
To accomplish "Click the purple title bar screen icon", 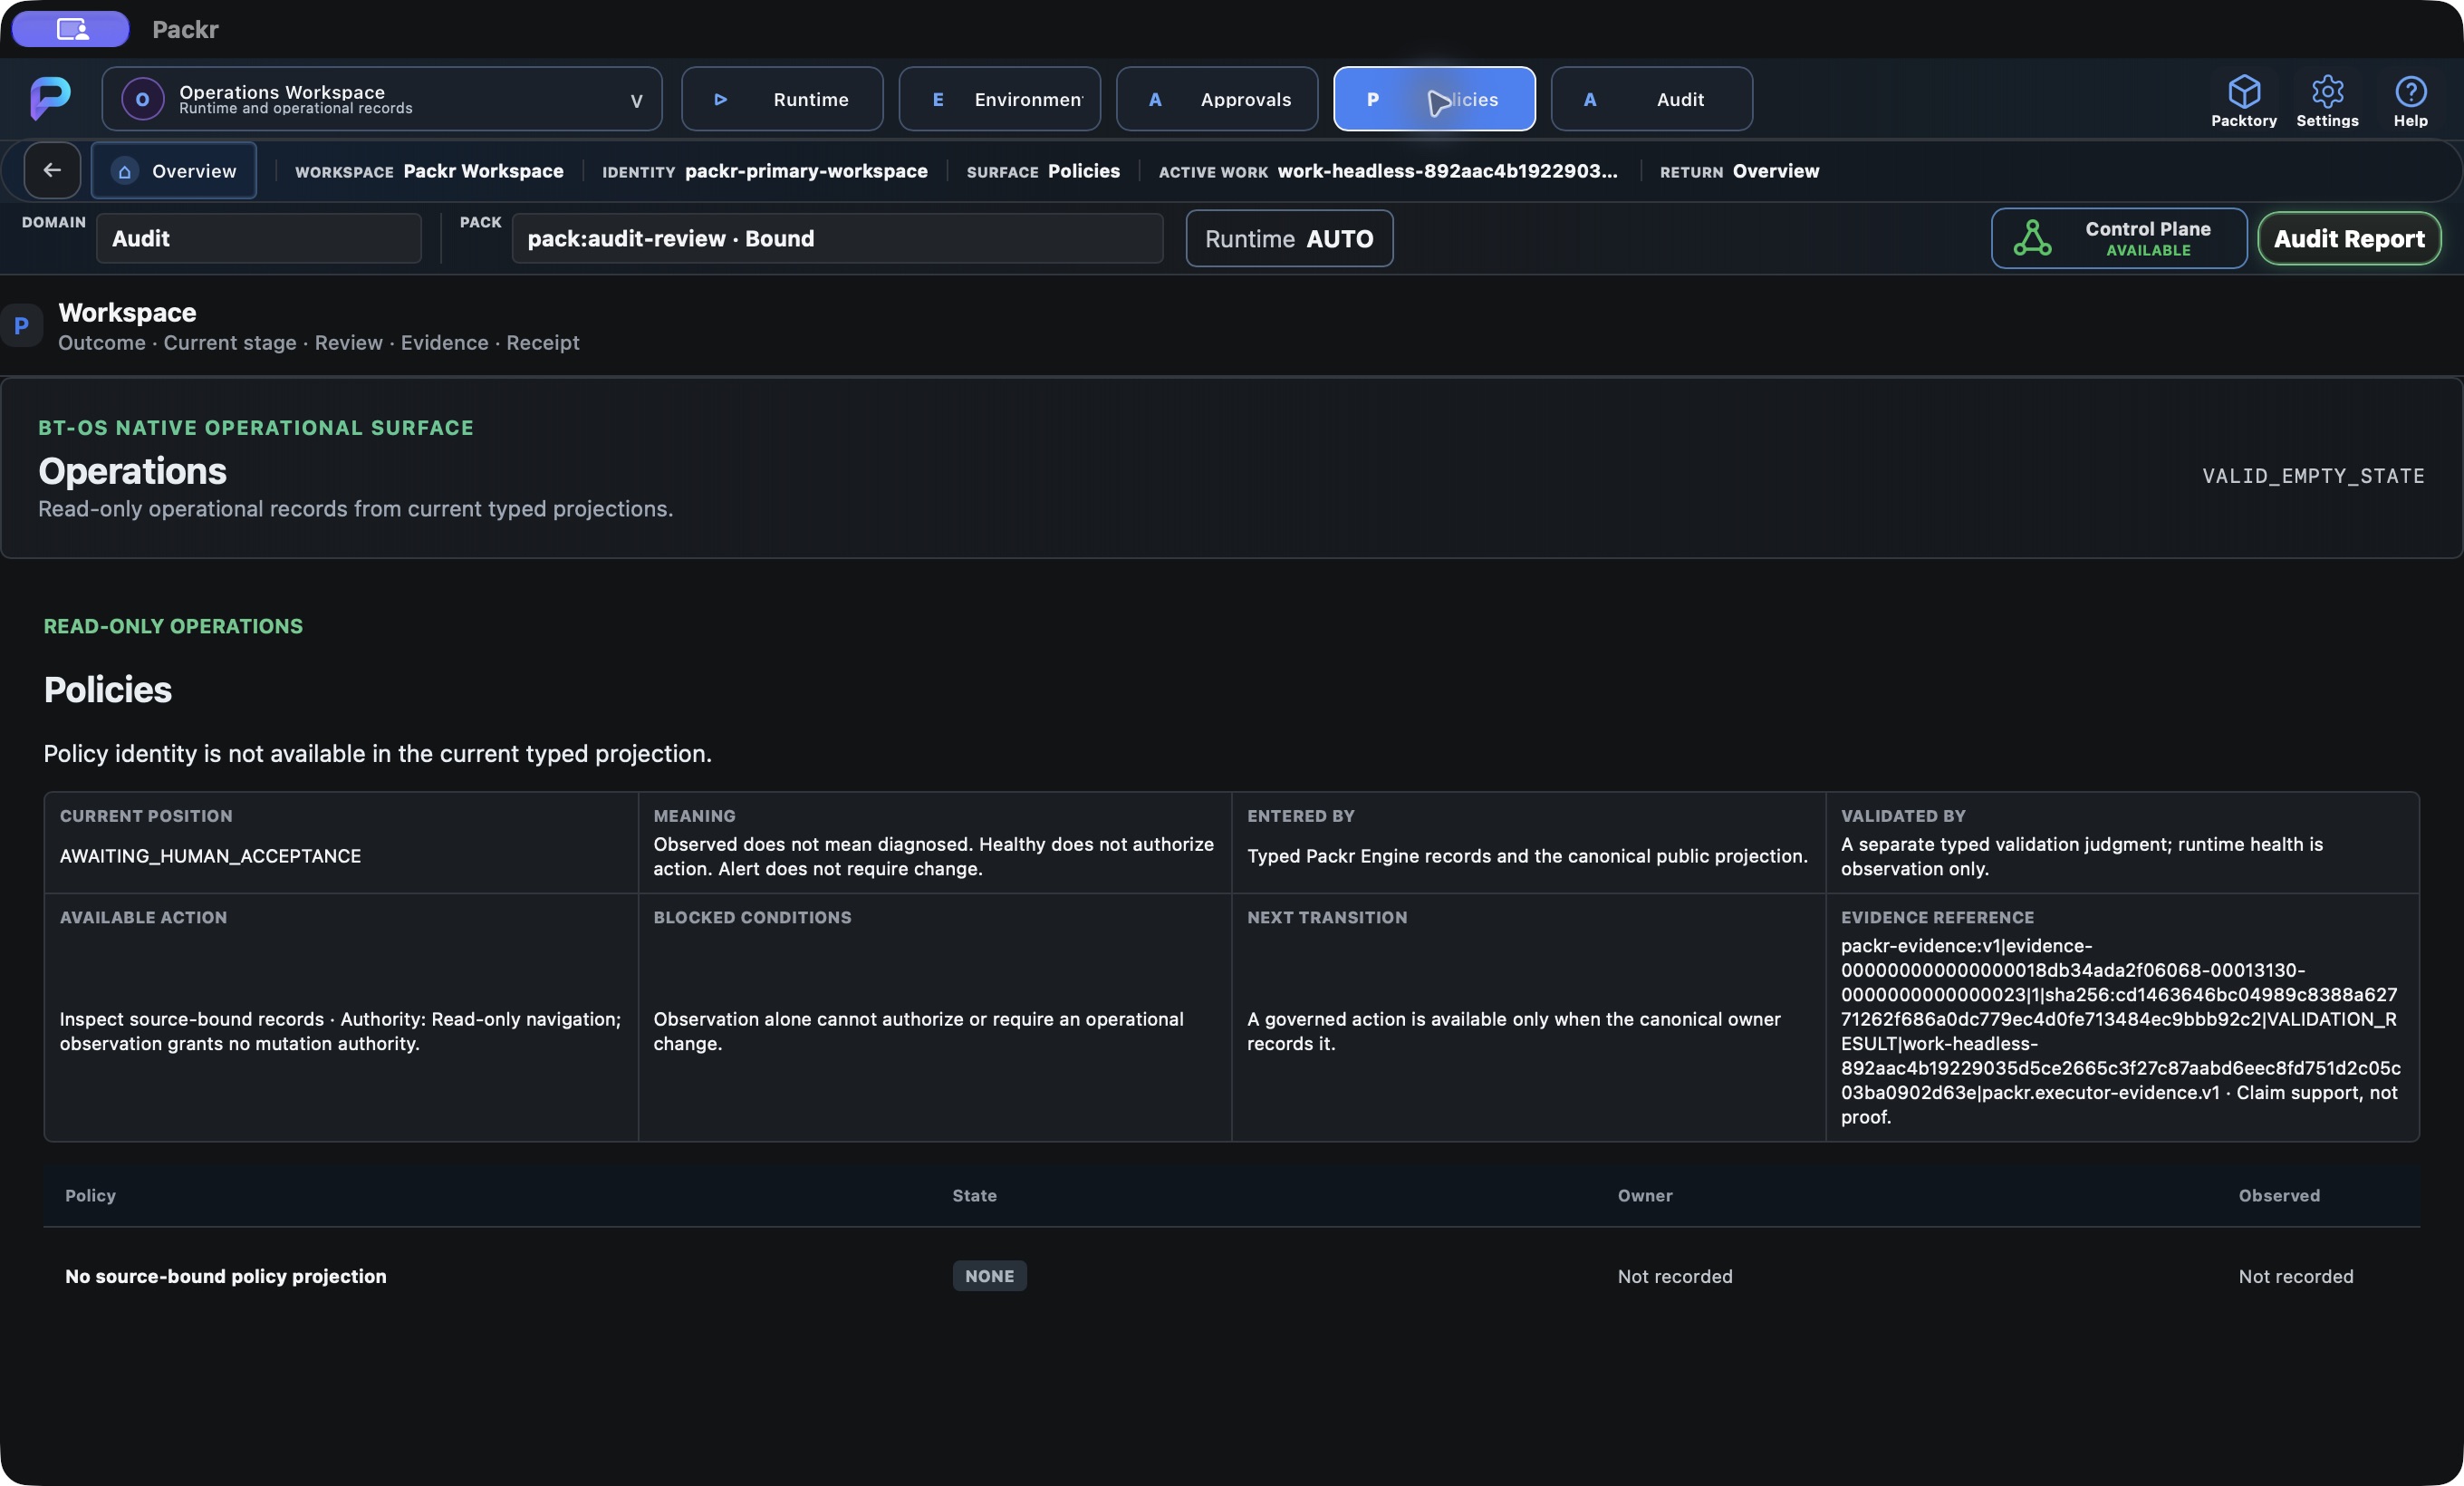I will pyautogui.click(x=71, y=29).
